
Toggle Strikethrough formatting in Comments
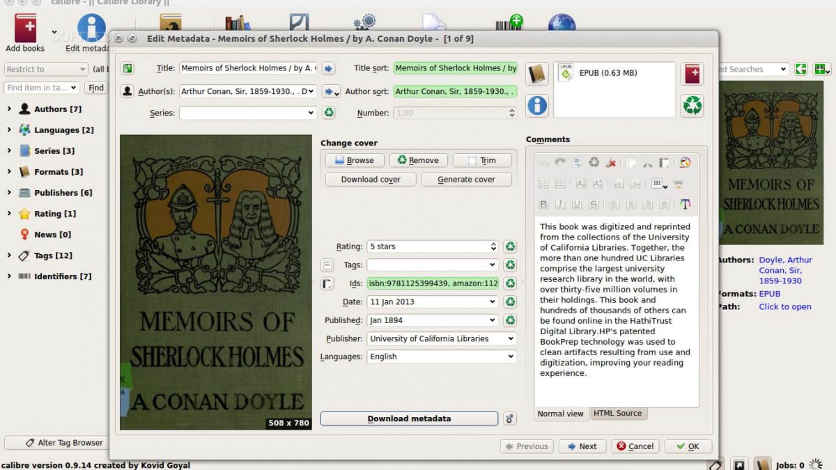594,204
